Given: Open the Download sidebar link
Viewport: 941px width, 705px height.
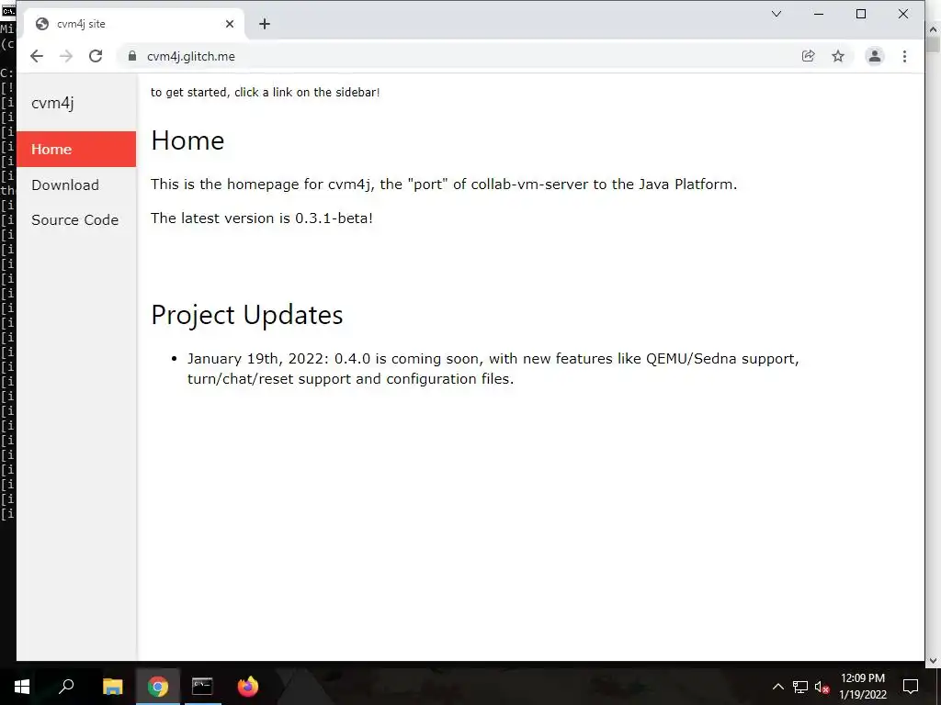Looking at the screenshot, I should click(x=76, y=185).
